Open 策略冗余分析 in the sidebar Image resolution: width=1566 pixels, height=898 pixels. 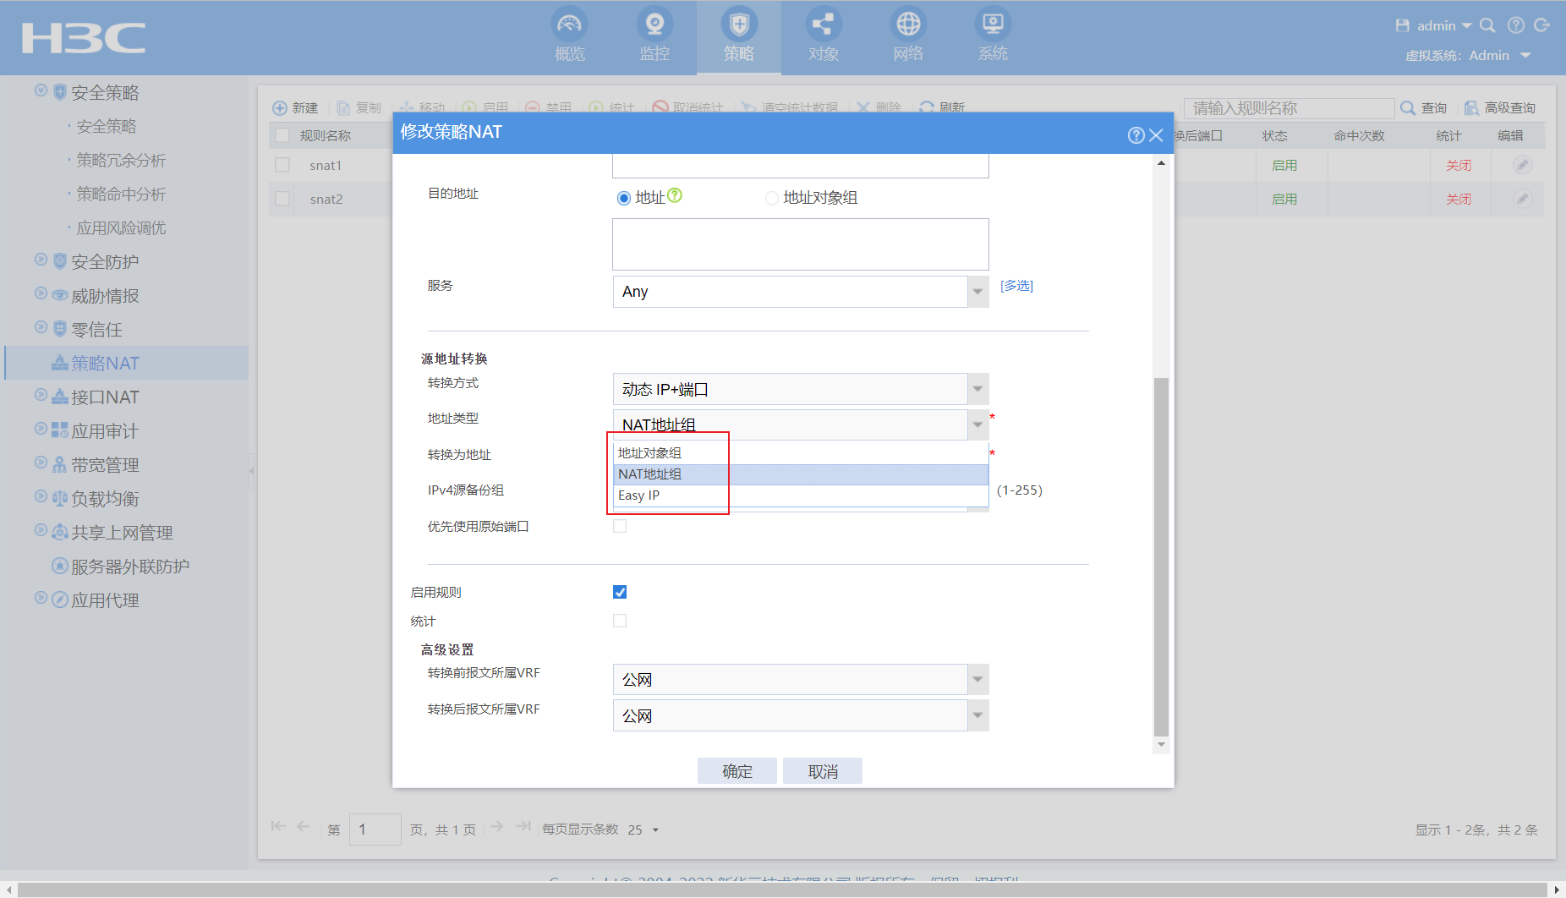click(121, 160)
